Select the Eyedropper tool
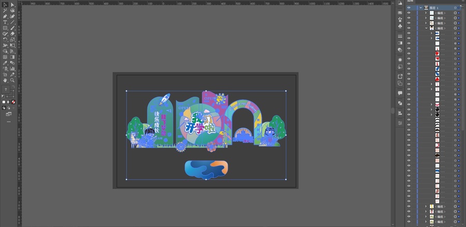The image size is (466, 227). point(5,63)
